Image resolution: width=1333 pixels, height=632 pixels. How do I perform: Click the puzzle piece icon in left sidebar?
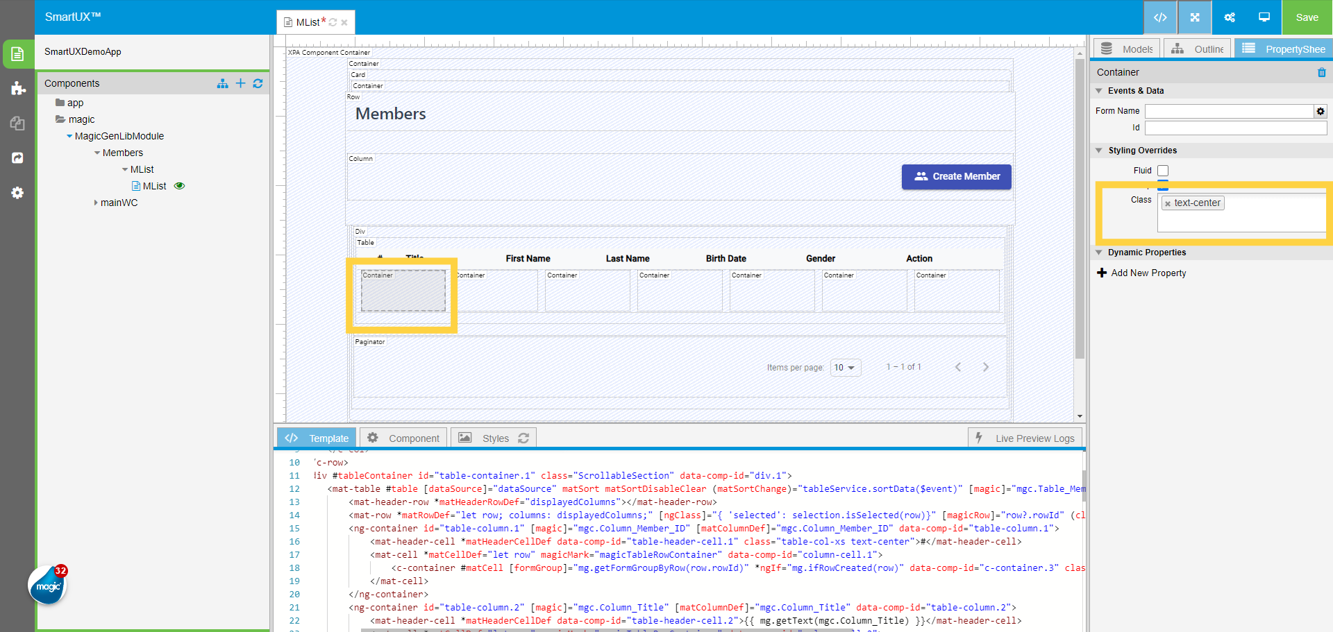click(18, 88)
